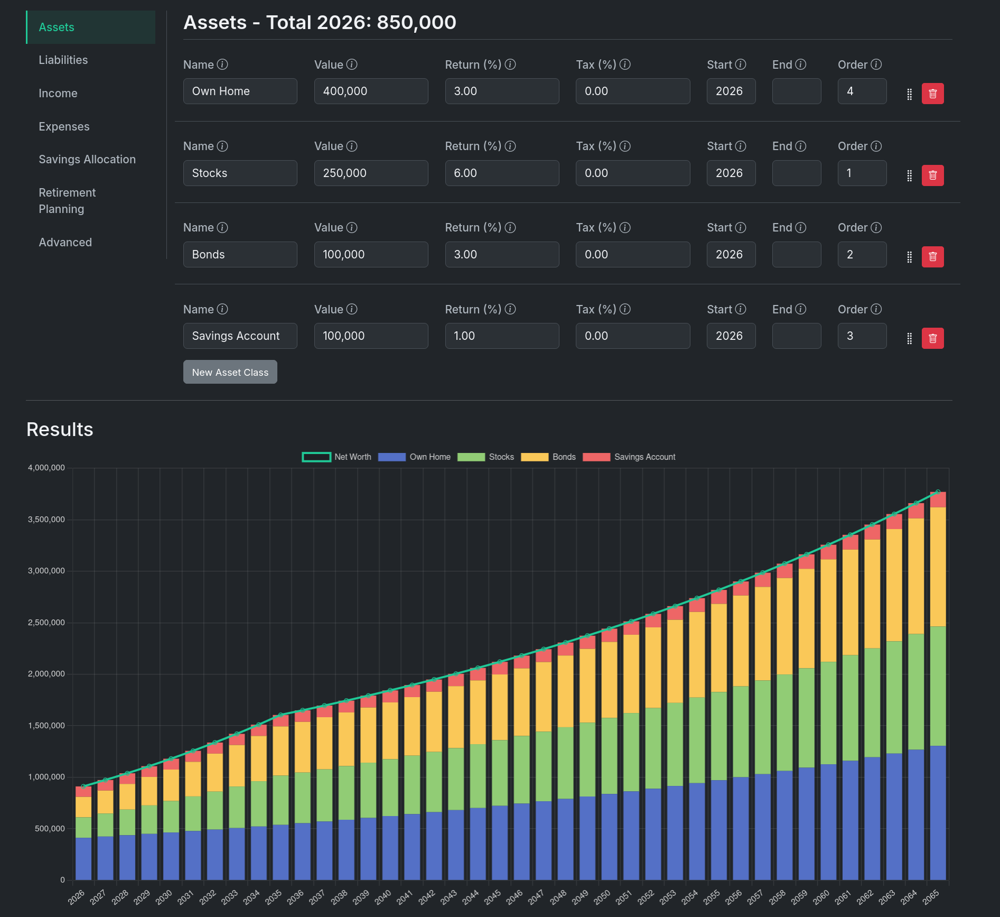Grab the drag handle for Own Home
The image size is (1000, 917).
(909, 94)
